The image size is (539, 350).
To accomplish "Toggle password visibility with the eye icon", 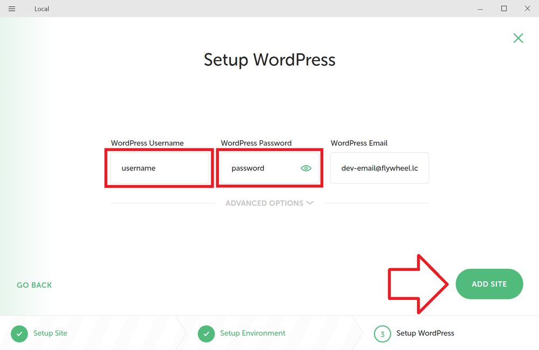I will pos(306,168).
